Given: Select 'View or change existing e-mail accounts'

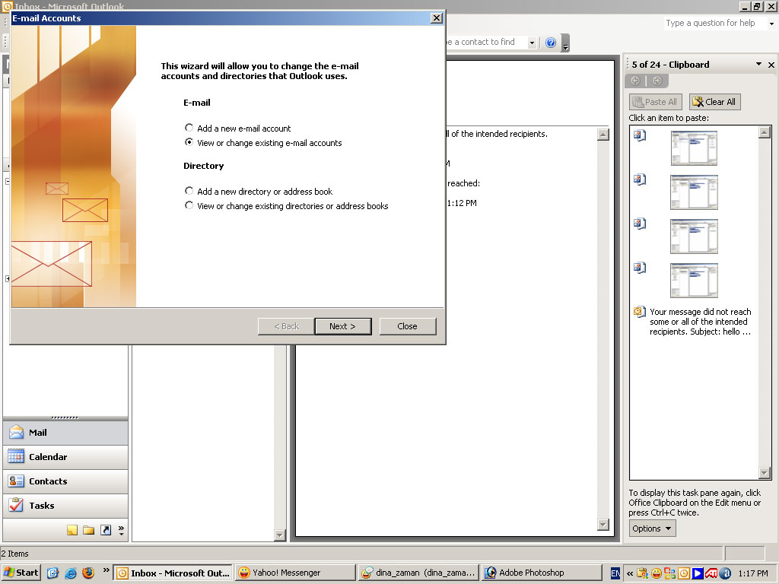Looking at the screenshot, I should [189, 142].
